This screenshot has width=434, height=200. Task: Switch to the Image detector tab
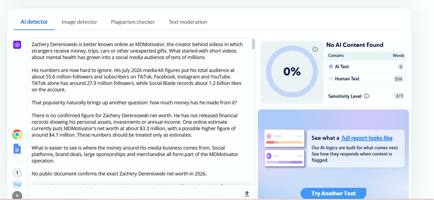[x=79, y=22]
